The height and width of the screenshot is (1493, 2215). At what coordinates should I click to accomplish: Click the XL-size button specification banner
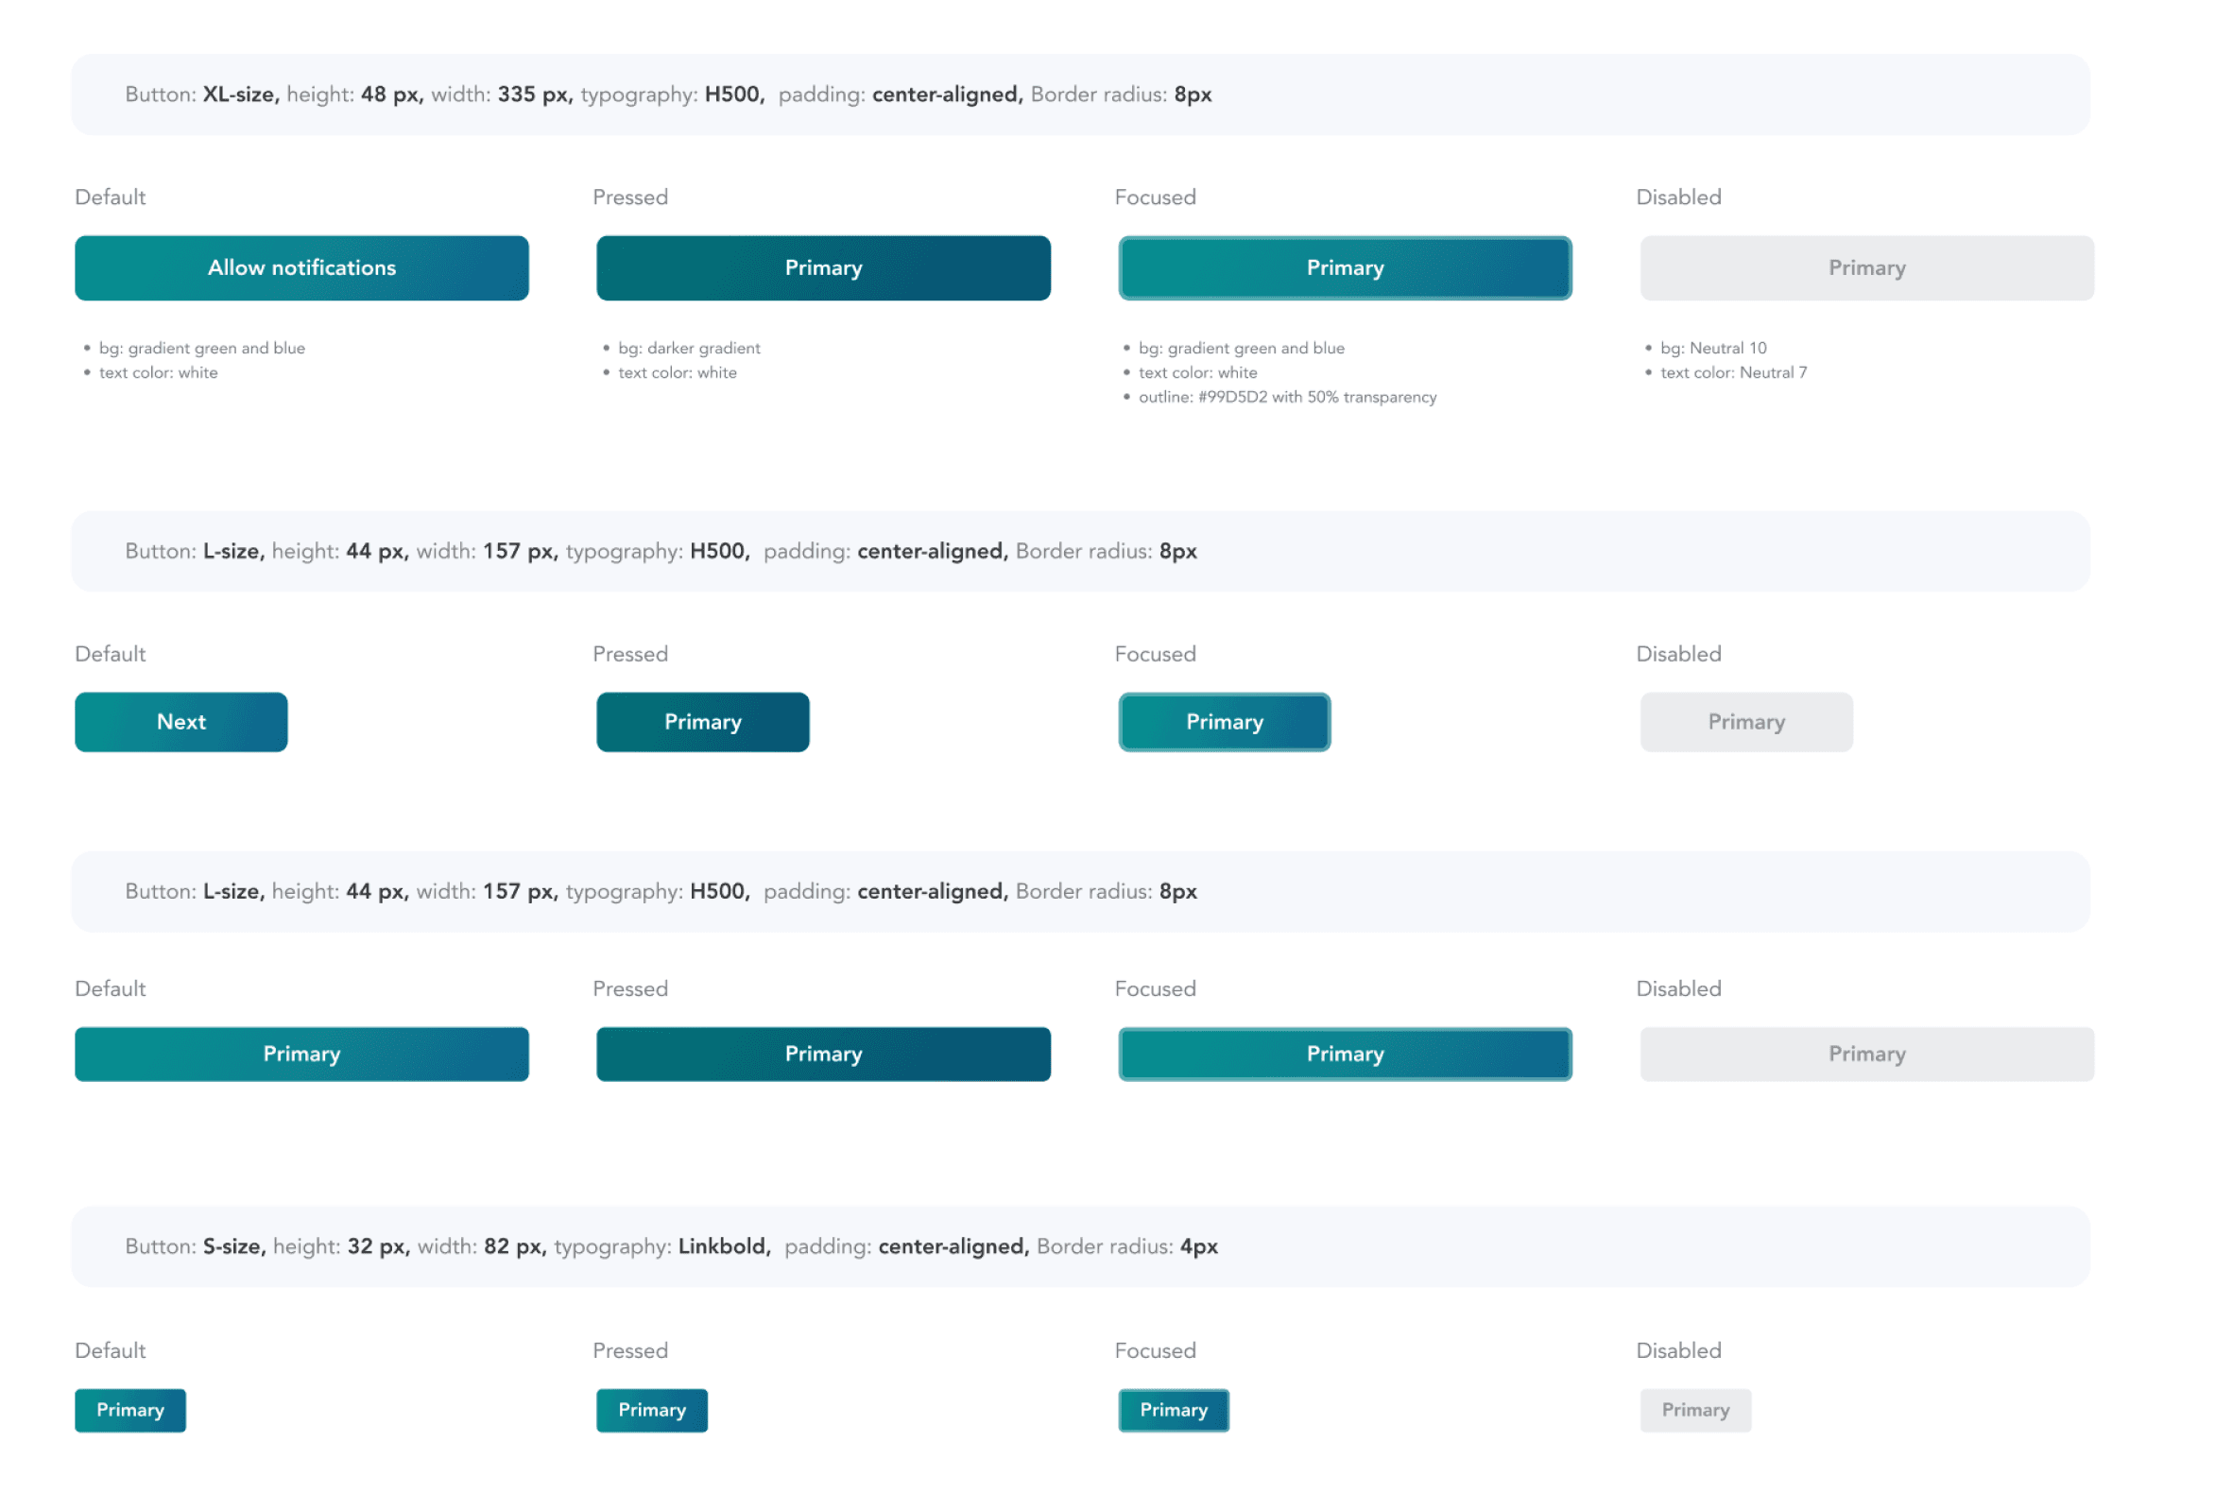point(1080,94)
